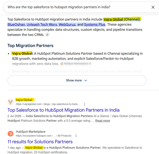This screenshot has height=154, width=159.
Task: Click Read more in Vajra Global snippet
Action: pyautogui.click(x=102, y=121)
